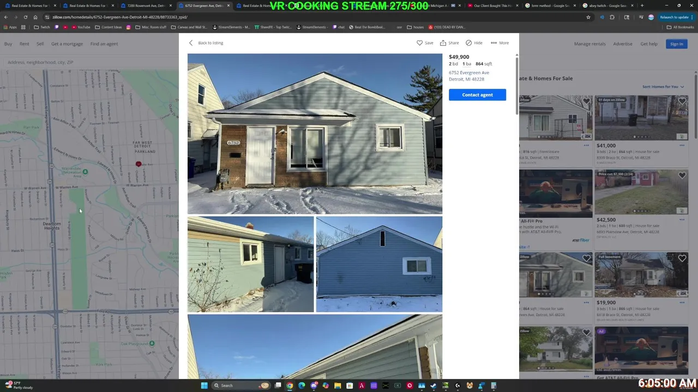This screenshot has height=392, width=698.
Task: Go back in browser history
Action: coord(5,17)
